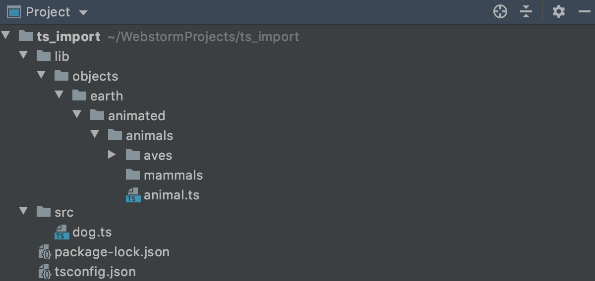The width and height of the screenshot is (595, 281).
Task: Click the Collapse All icon
Action: coord(526,12)
